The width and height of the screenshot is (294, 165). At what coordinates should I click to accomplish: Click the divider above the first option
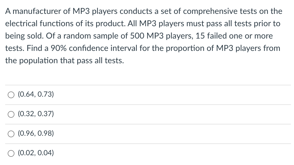[147, 85]
